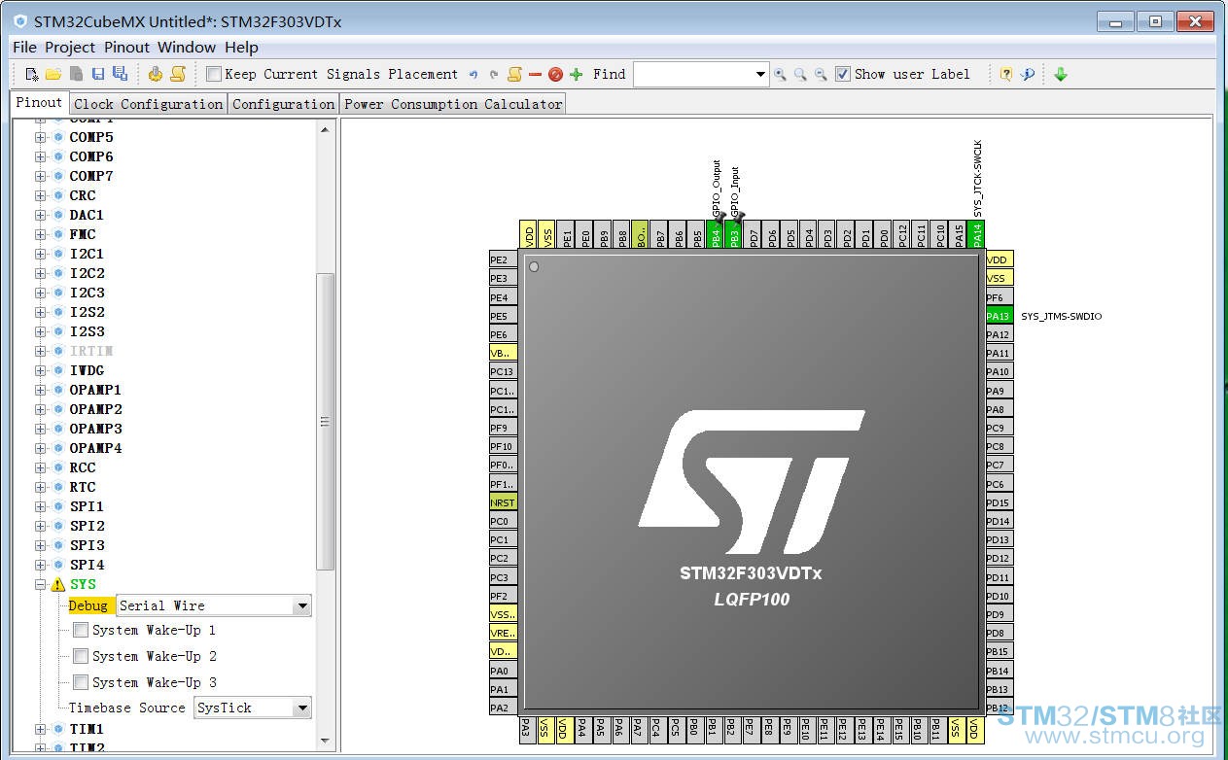This screenshot has width=1228, height=760.
Task: Expand the DAC1 tree node
Action: pyautogui.click(x=41, y=215)
